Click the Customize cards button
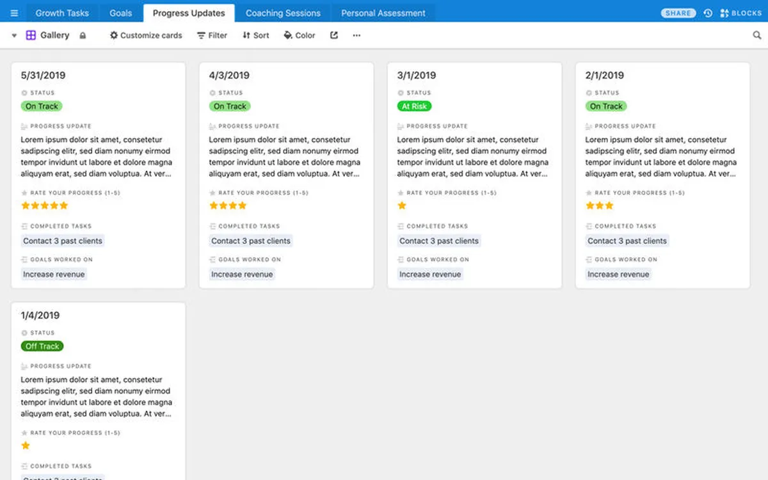The image size is (768, 480). click(x=146, y=36)
